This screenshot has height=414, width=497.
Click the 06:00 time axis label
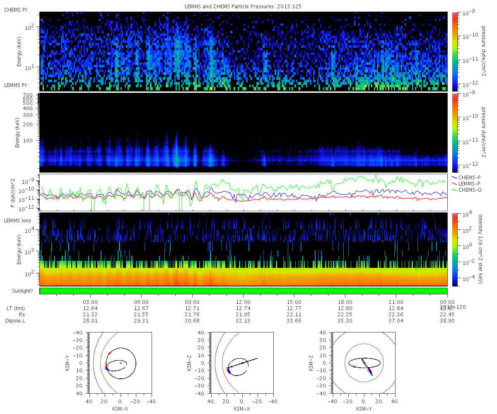coord(142,302)
